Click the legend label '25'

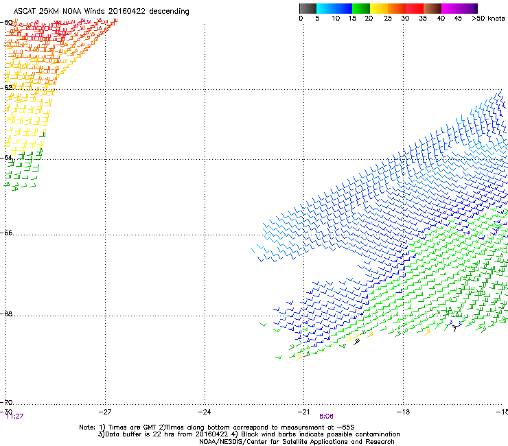[388, 19]
